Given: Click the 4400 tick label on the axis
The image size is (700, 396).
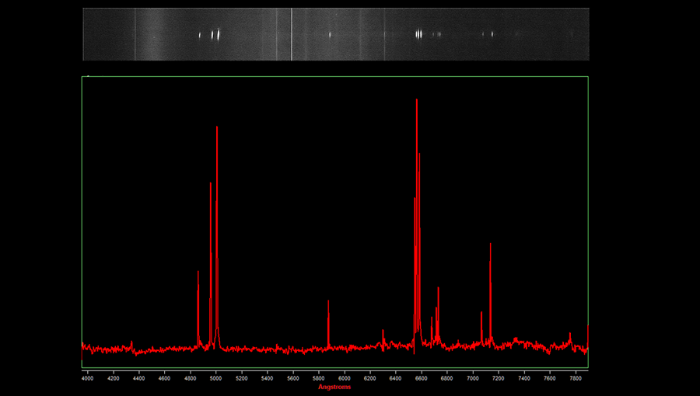Looking at the screenshot, I should [138, 377].
